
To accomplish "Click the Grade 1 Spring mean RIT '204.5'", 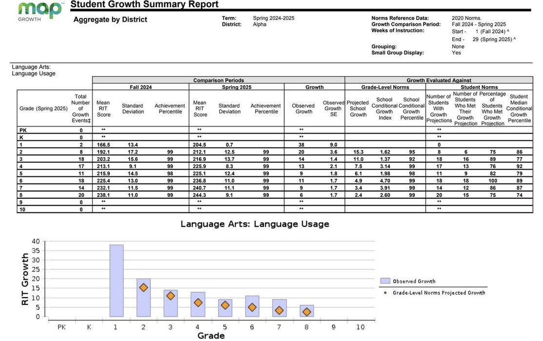I will [200, 145].
